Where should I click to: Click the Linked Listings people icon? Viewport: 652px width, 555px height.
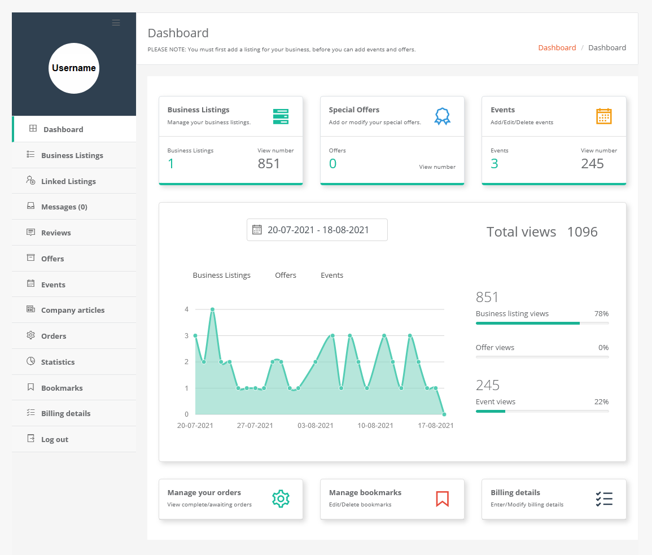pyautogui.click(x=31, y=180)
